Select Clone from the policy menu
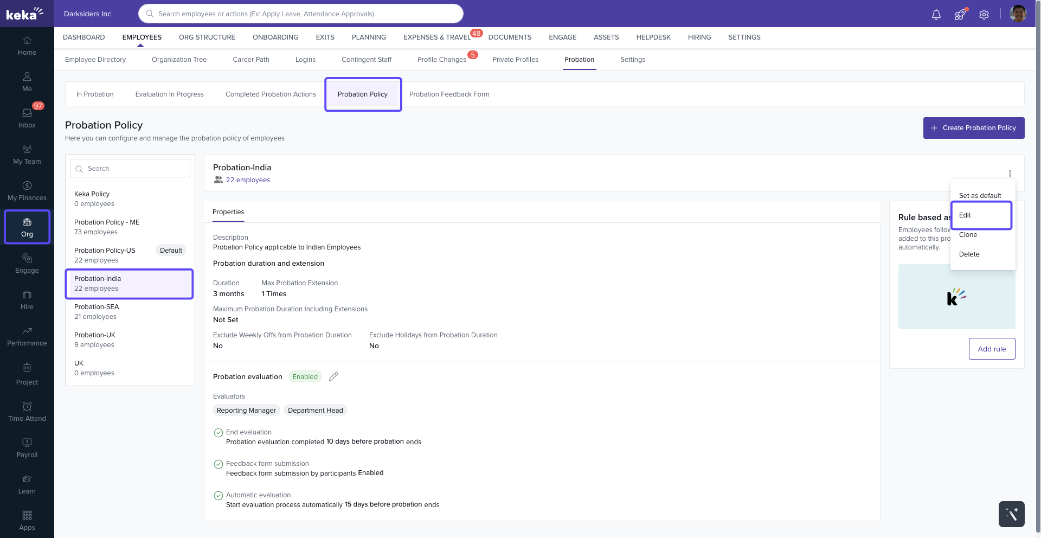Image resolution: width=1041 pixels, height=538 pixels. click(x=968, y=235)
